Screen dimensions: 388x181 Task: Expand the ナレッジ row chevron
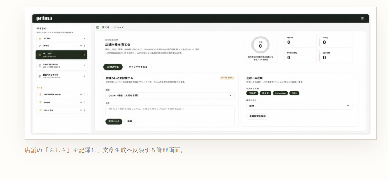pos(84,55)
